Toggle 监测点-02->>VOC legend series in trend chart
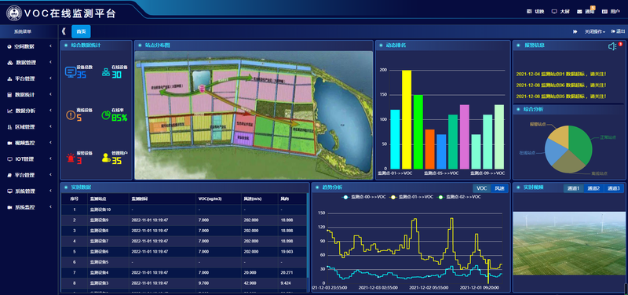This screenshot has height=295, width=628. coord(460,197)
